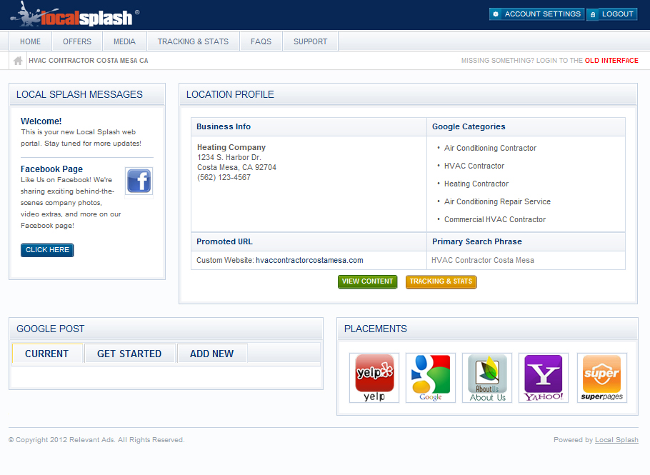This screenshot has height=475, width=650.
Task: Click the Yahoo placement icon
Action: [544, 377]
